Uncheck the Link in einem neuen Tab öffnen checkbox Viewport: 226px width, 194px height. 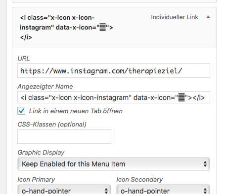point(21,111)
